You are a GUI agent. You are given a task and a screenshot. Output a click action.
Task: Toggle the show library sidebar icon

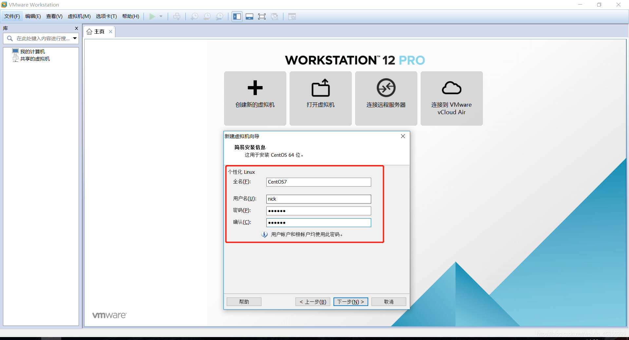(237, 16)
